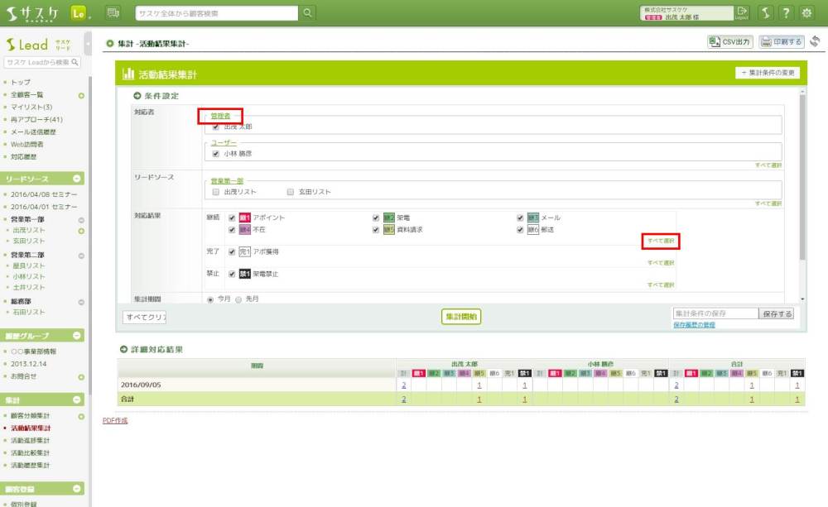Screen dimensions: 828x507
Task: Click the plus icon next to お問合せ
Action: click(x=81, y=376)
